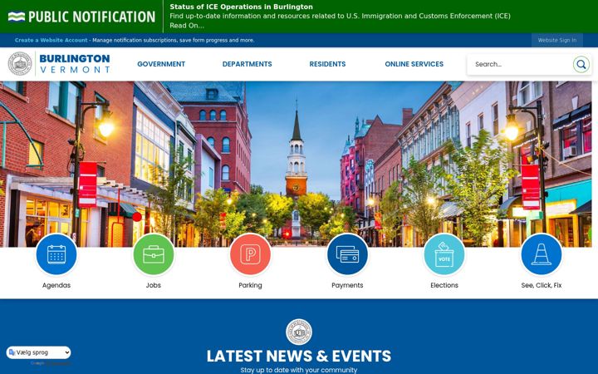Click the Payments text label
This screenshot has width=598, height=374.
347,285
